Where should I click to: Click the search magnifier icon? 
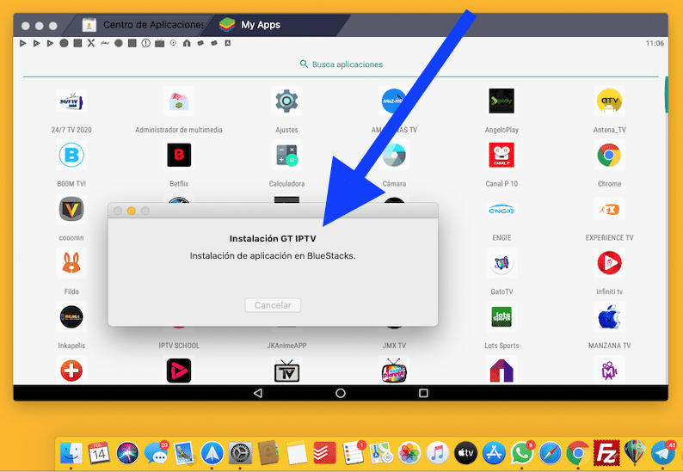point(304,64)
